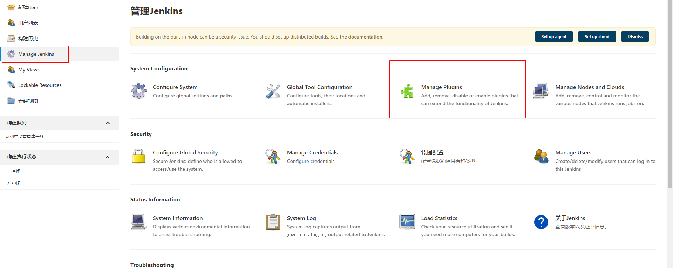This screenshot has height=268, width=673.
Task: Click the "System Configuration" section heading
Action: point(159,68)
